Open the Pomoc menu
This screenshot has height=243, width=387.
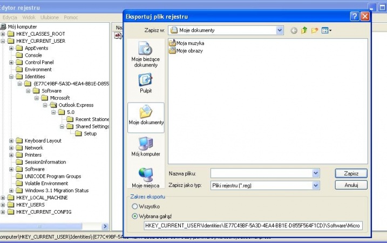(71, 17)
